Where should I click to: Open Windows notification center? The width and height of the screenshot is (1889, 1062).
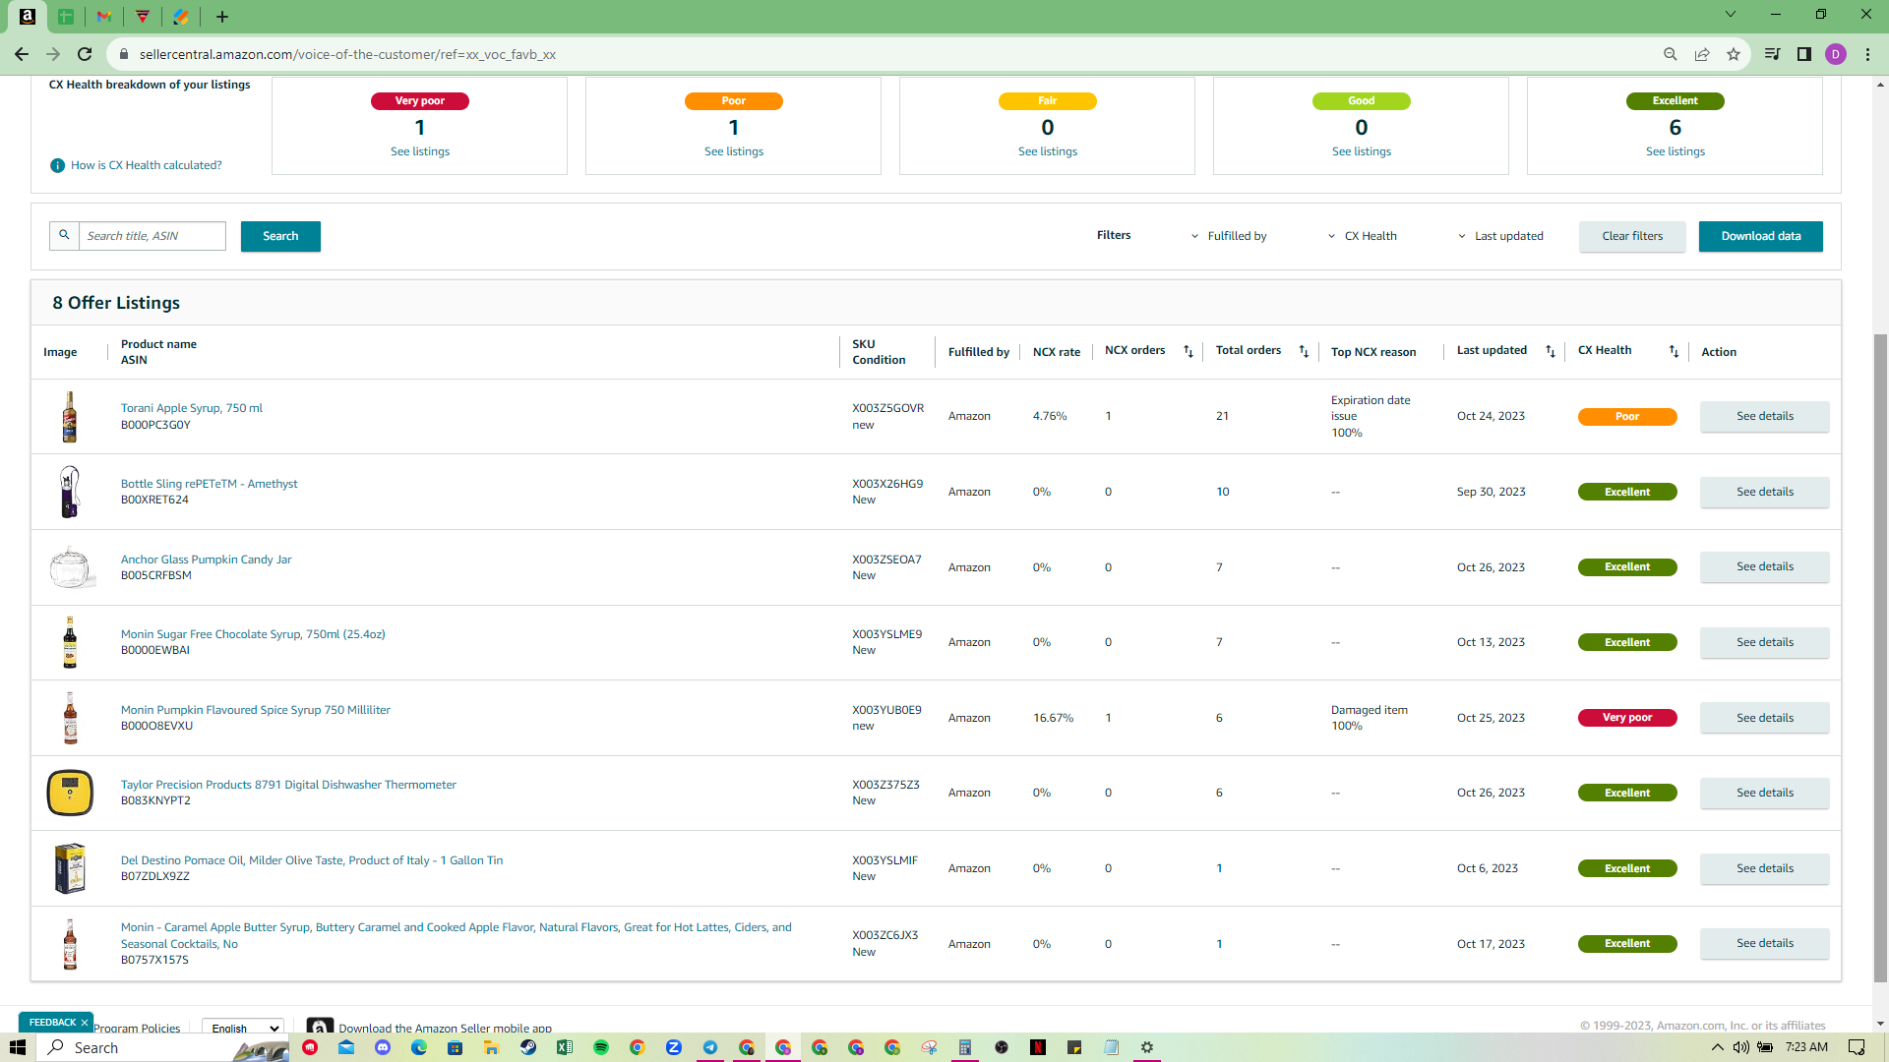tap(1857, 1047)
